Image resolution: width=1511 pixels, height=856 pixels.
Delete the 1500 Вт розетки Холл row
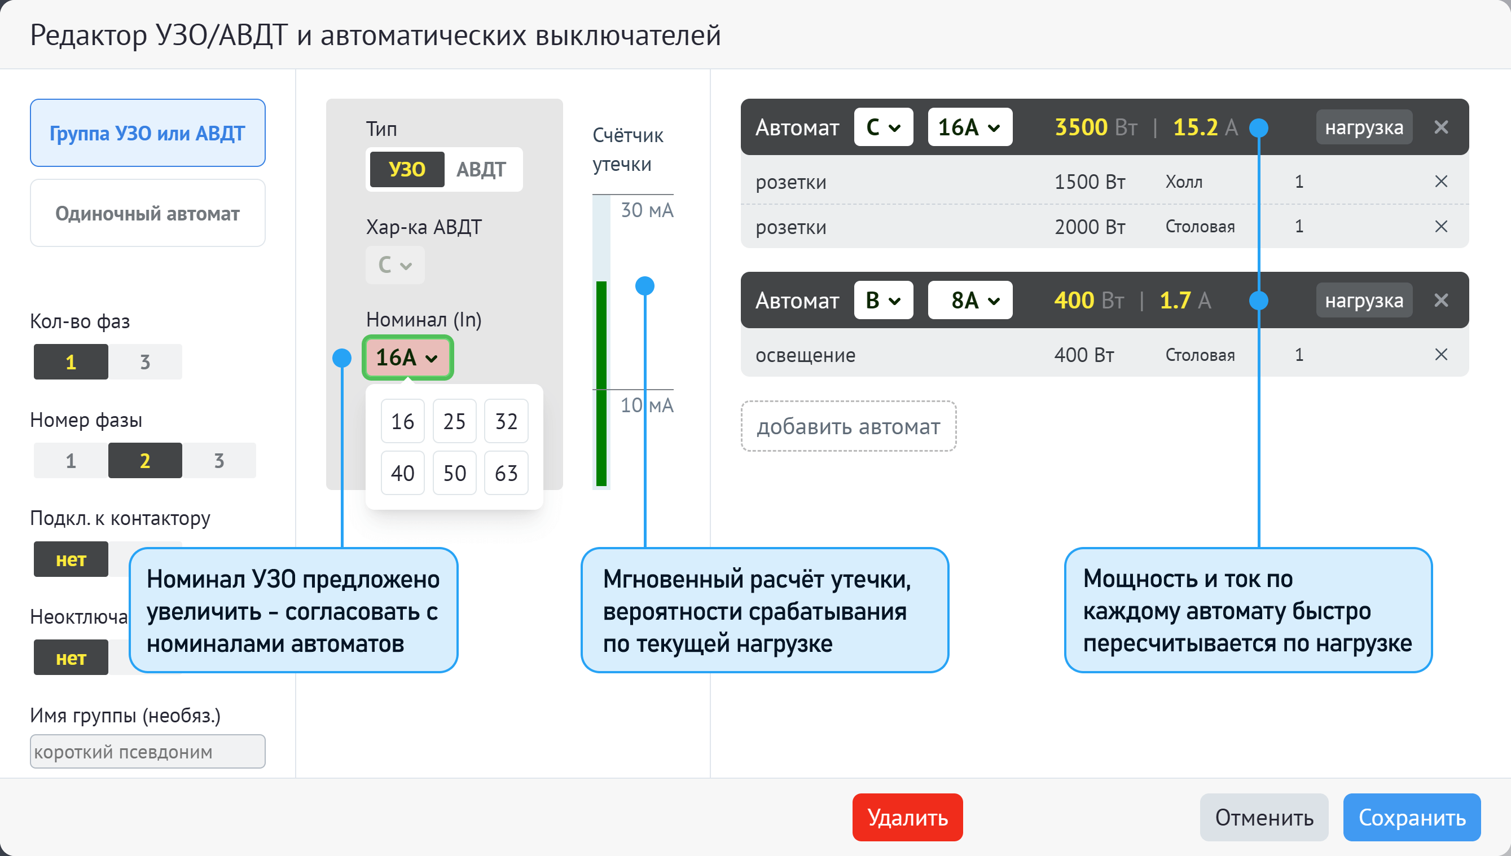point(1440,181)
